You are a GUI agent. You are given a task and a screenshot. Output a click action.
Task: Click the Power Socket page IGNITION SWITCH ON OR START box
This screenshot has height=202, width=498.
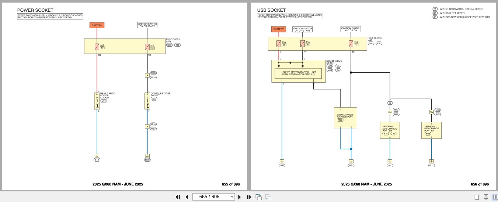click(147, 25)
